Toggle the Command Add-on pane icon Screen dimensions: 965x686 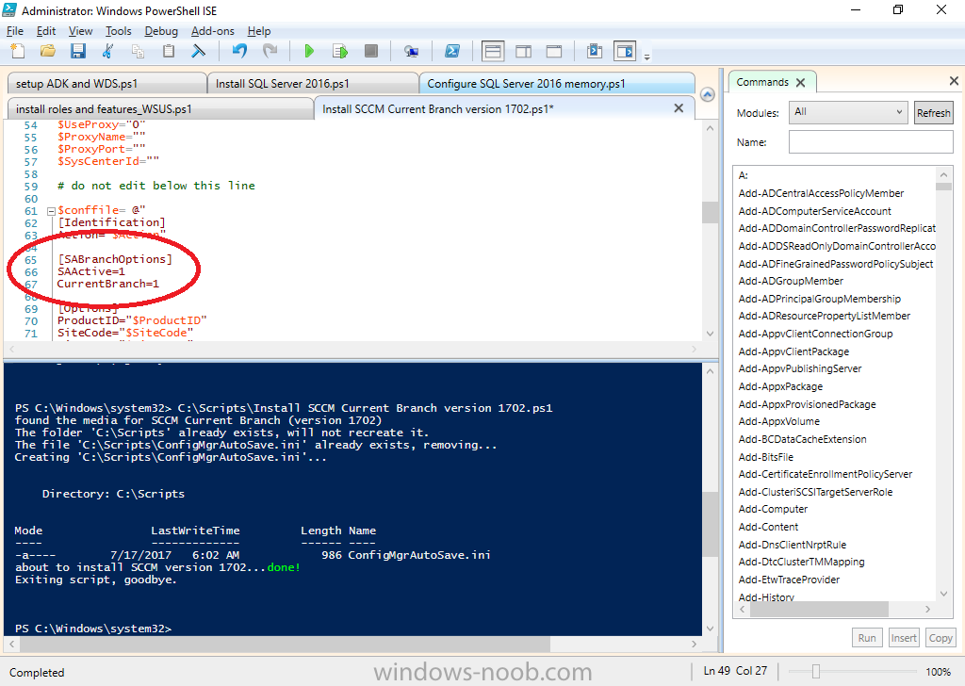625,52
